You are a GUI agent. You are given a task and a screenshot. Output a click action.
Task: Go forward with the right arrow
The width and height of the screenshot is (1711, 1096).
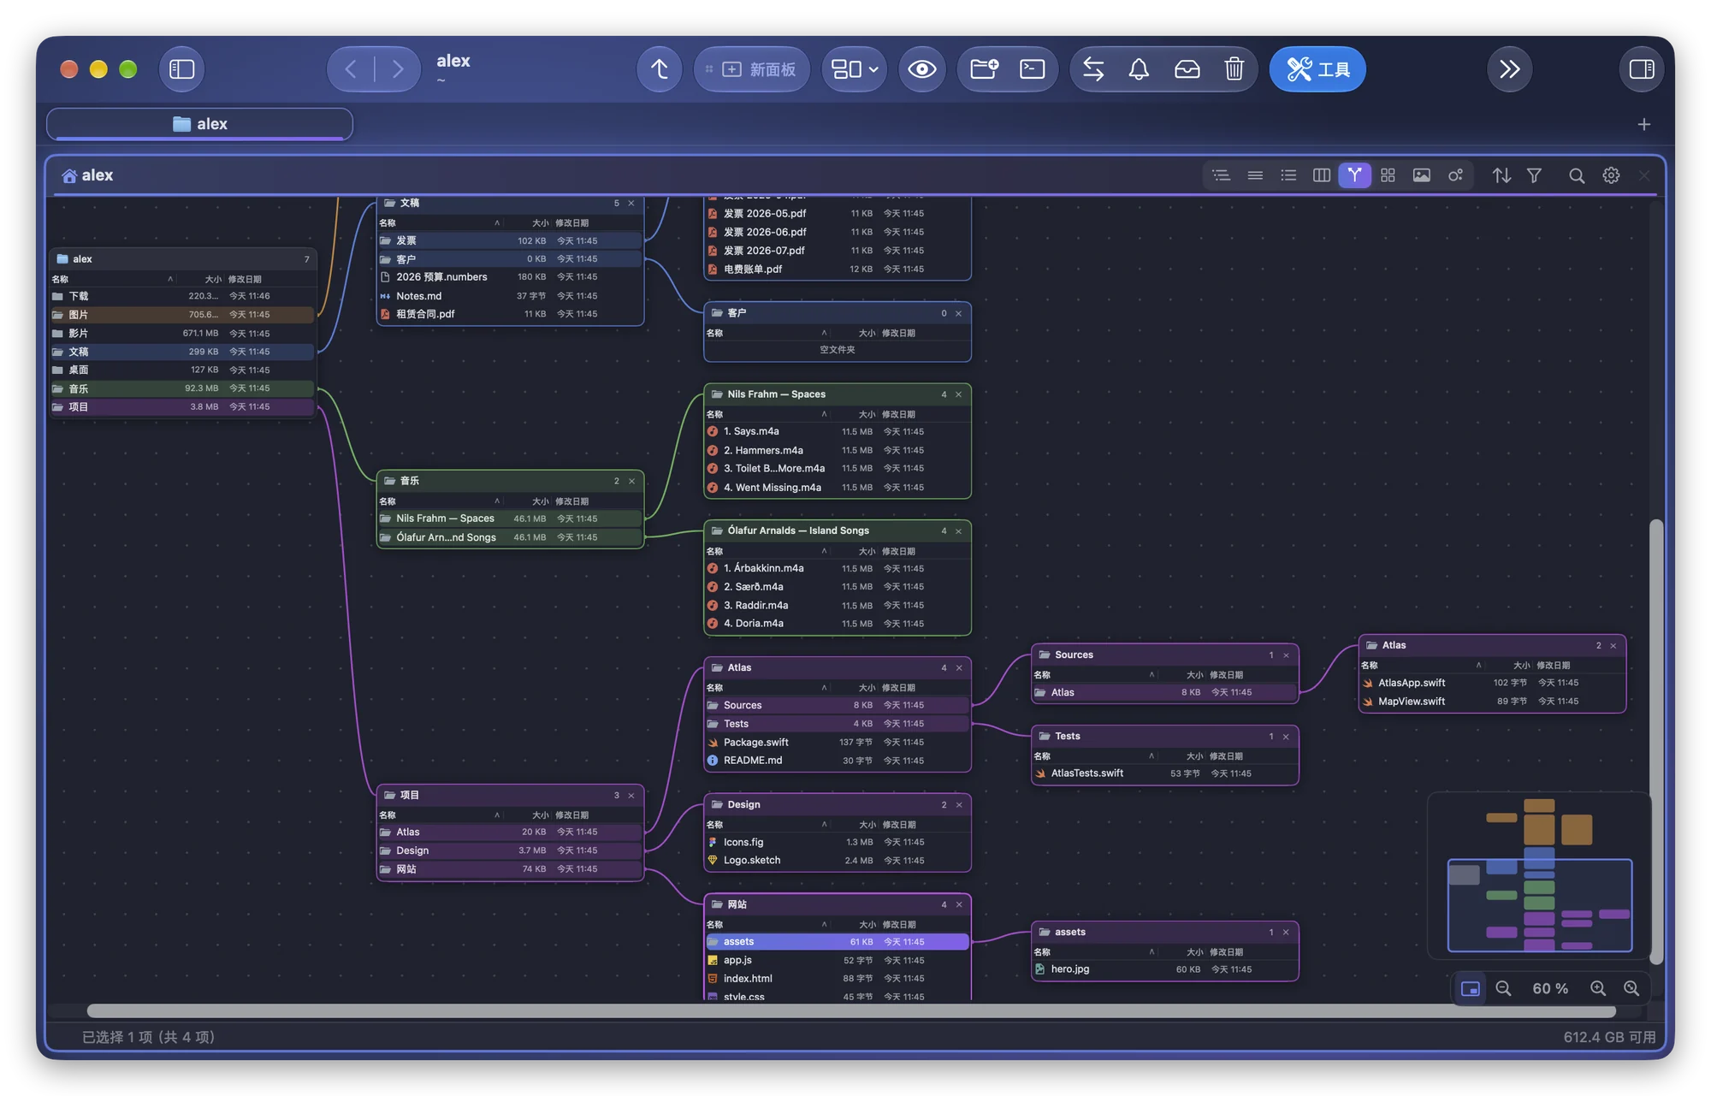point(398,69)
